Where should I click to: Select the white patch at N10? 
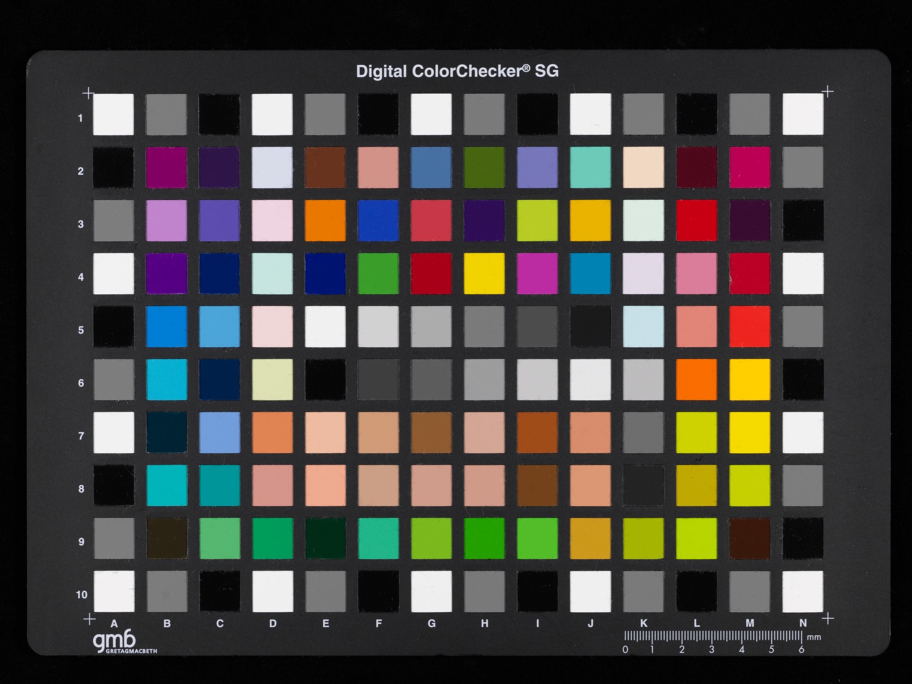803,591
